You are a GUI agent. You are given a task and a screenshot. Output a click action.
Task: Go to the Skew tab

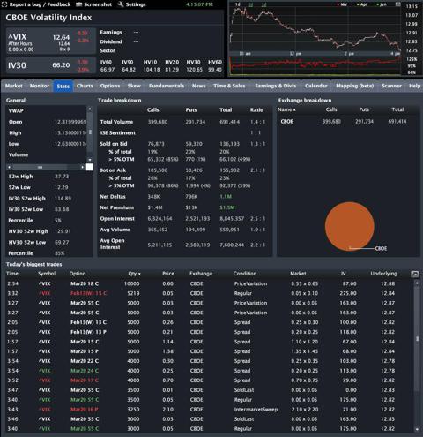click(x=134, y=86)
